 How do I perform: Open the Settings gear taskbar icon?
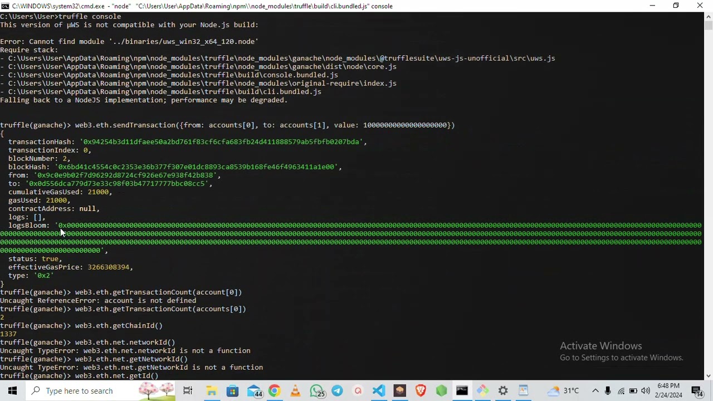(503, 391)
